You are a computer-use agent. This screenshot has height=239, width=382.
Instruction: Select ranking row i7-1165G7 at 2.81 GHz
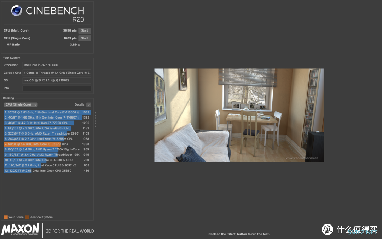tap(47, 112)
